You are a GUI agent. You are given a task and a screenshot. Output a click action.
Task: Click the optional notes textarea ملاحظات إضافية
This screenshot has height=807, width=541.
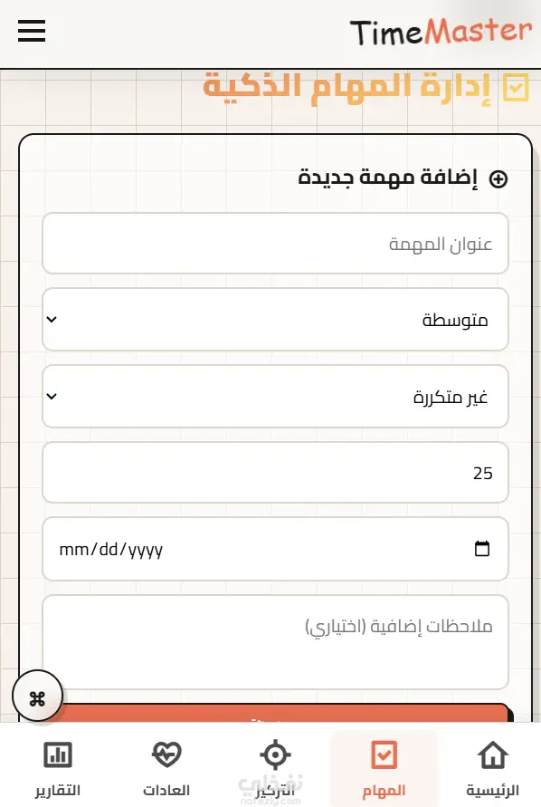(275, 642)
